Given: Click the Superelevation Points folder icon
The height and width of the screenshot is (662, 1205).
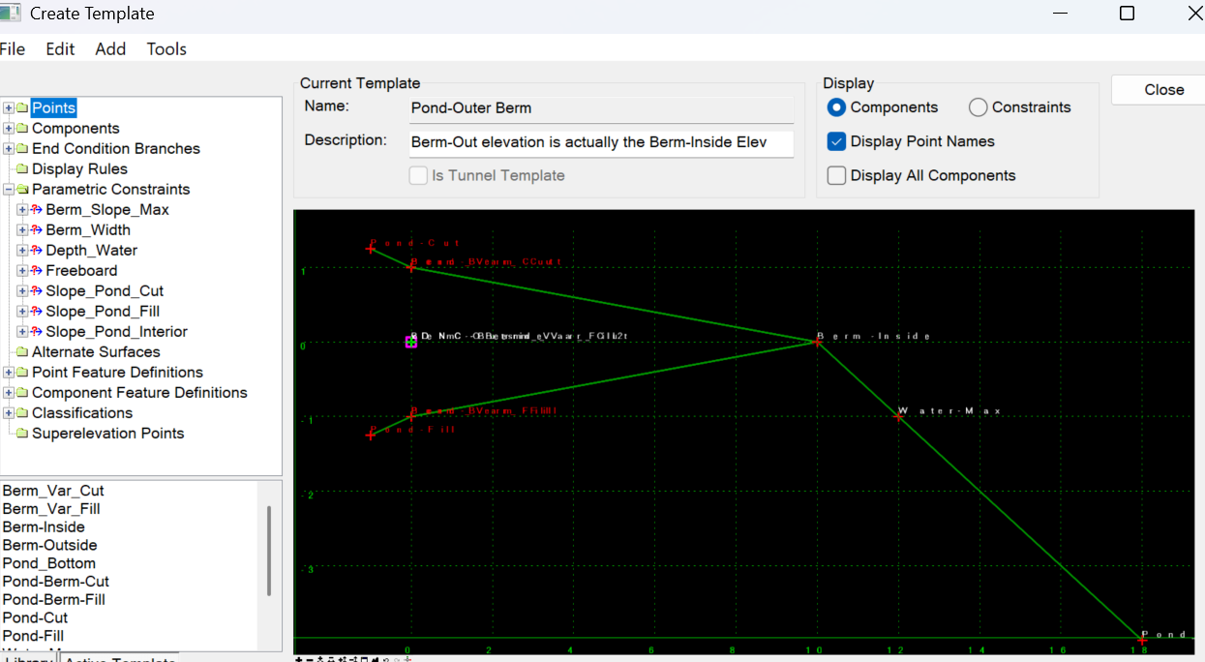Looking at the screenshot, I should [x=22, y=434].
